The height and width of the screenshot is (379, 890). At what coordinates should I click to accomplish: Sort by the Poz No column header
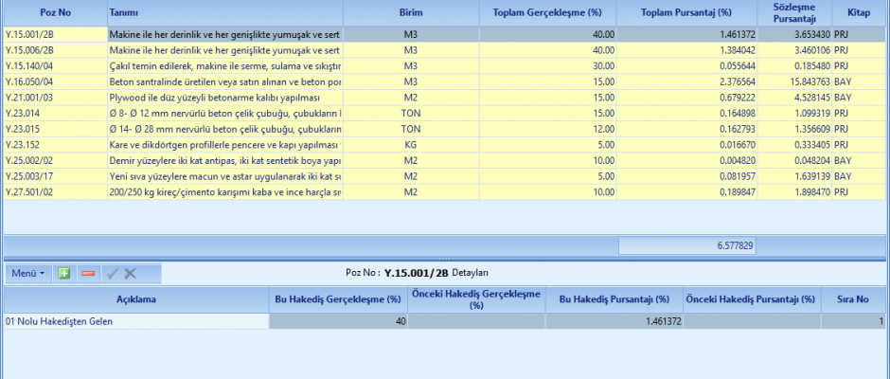(52, 14)
